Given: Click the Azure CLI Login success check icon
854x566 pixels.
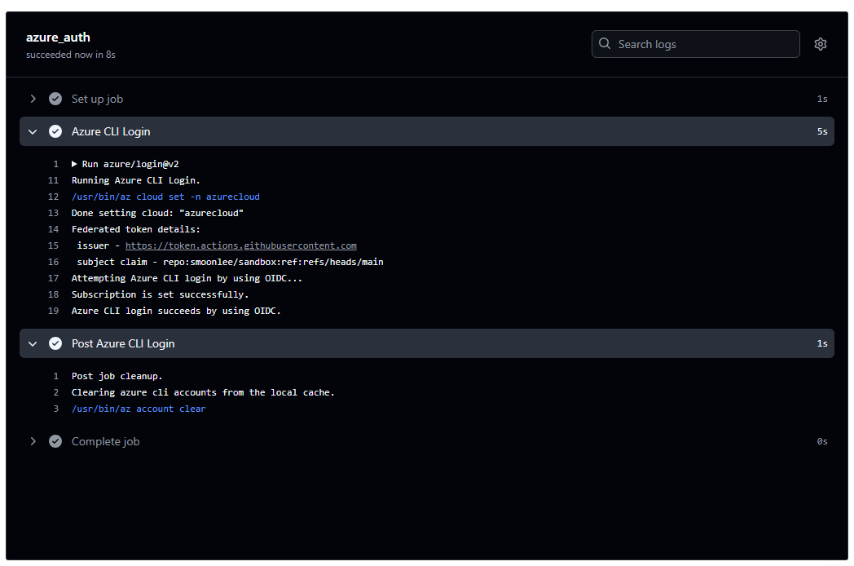Looking at the screenshot, I should pyautogui.click(x=55, y=131).
